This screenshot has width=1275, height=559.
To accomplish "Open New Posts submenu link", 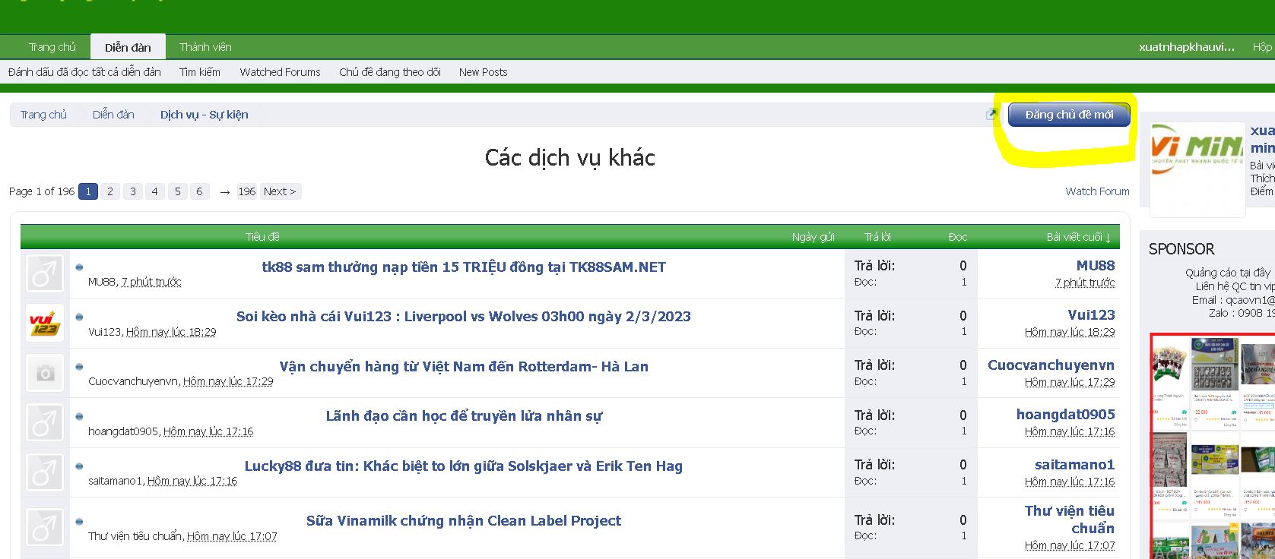I will pyautogui.click(x=483, y=72).
